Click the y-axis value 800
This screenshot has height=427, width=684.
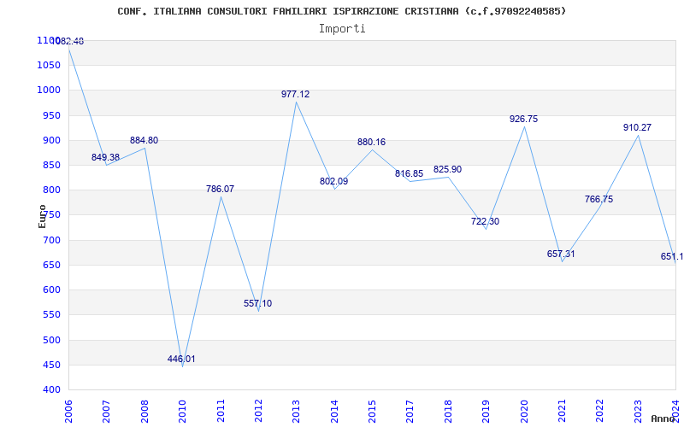click(51, 190)
